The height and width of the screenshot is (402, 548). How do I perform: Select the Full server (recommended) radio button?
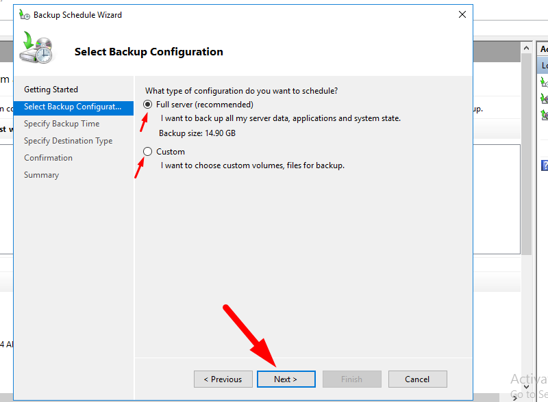[147, 105]
